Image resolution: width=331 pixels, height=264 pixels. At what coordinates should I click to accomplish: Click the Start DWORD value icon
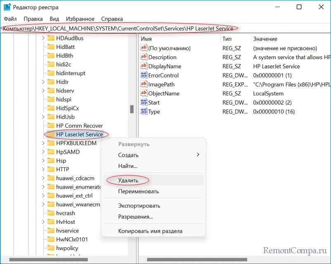tap(144, 103)
